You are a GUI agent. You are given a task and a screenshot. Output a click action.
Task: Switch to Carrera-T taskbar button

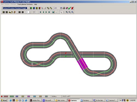(112, 100)
